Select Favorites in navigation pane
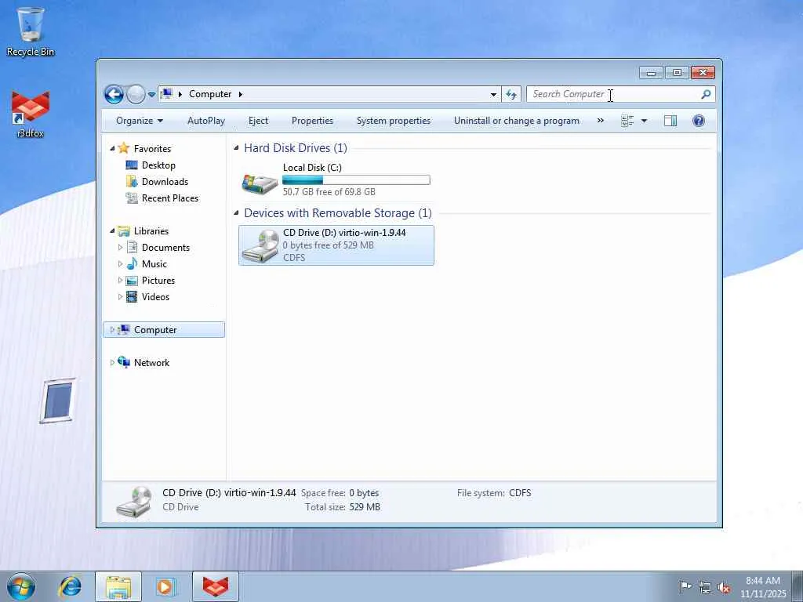This screenshot has height=602, width=803. [x=152, y=148]
